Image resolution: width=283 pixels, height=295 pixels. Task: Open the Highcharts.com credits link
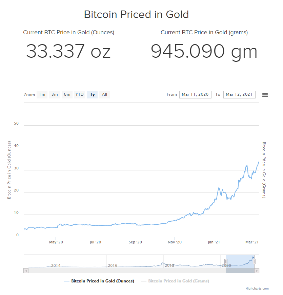pyautogui.click(x=257, y=289)
